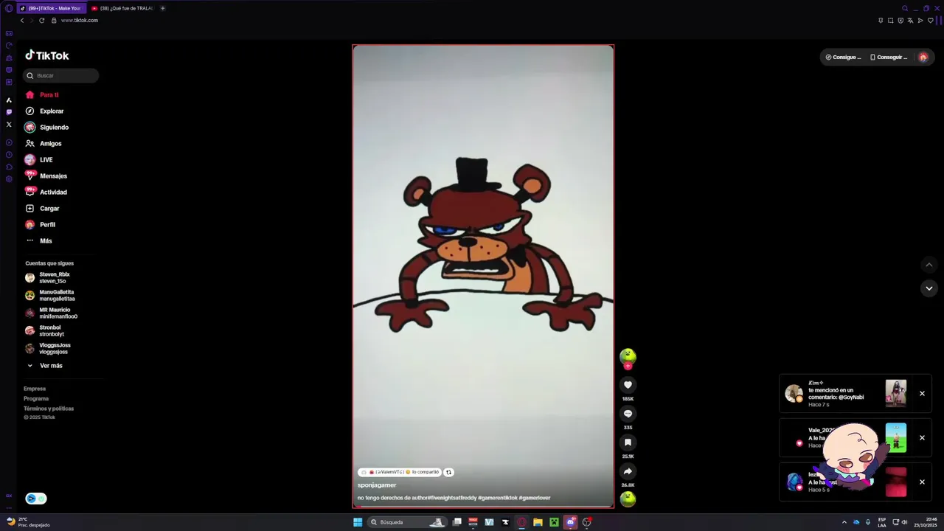Open VloggsJoss followed account

tap(48, 348)
